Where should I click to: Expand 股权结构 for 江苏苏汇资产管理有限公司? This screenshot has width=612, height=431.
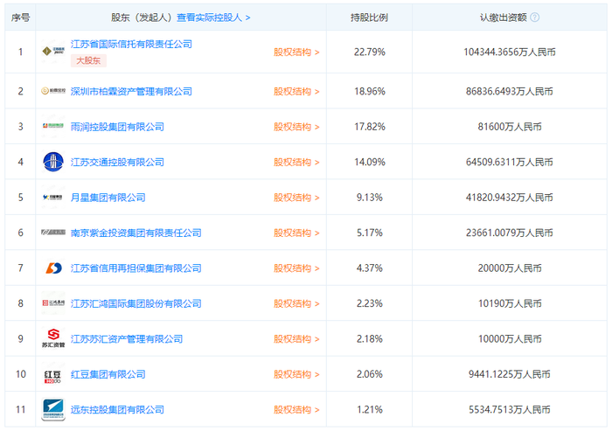pos(296,339)
